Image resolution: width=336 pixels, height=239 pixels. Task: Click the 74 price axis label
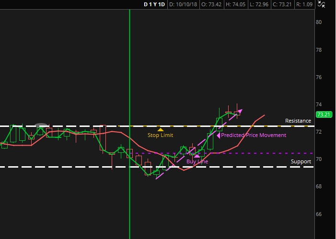[x=319, y=104]
